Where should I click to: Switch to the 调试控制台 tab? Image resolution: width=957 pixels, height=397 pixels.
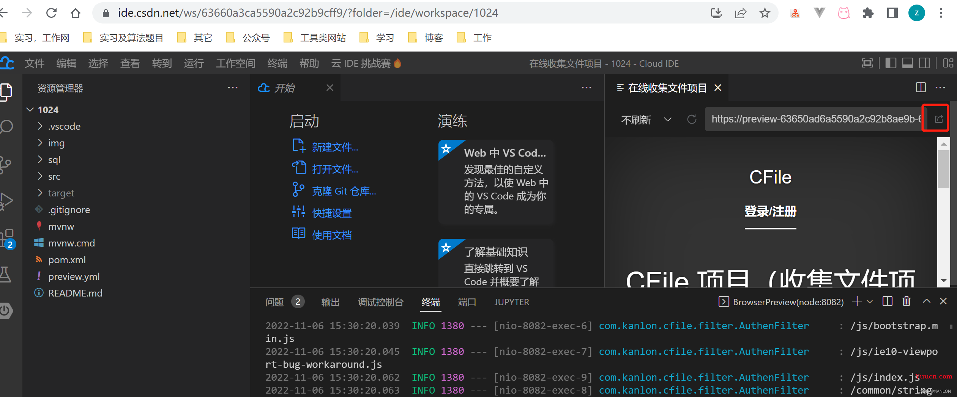coord(381,302)
